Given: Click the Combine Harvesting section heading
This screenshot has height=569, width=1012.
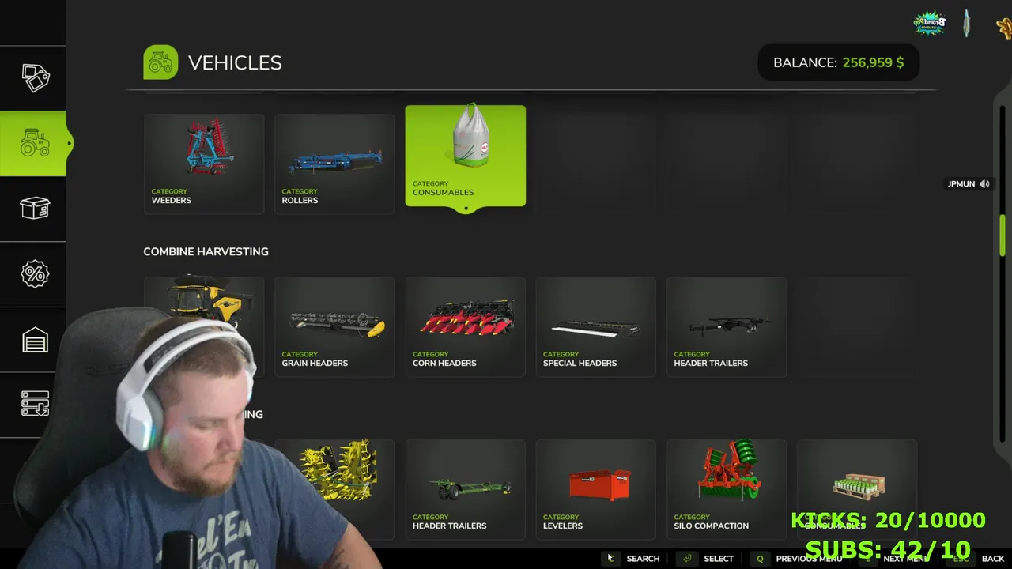Looking at the screenshot, I should click(x=206, y=251).
